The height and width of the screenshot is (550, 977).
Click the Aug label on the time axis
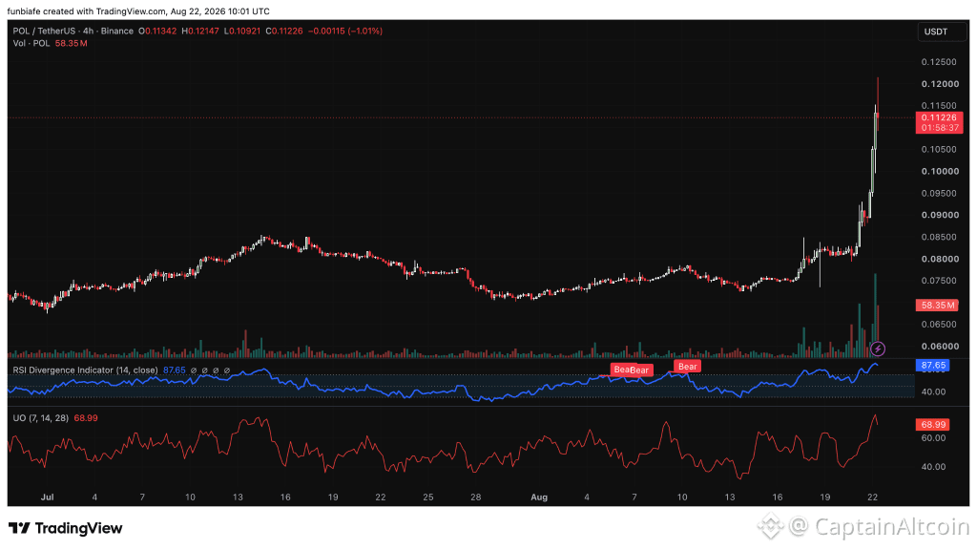(539, 497)
